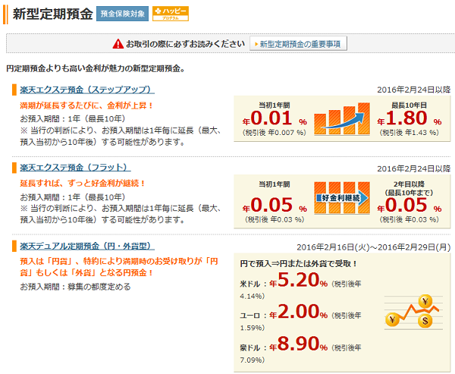This screenshot has height=374, width=455.
Task: Click the 最長10年目 1.80% rate
Action: [x=409, y=119]
